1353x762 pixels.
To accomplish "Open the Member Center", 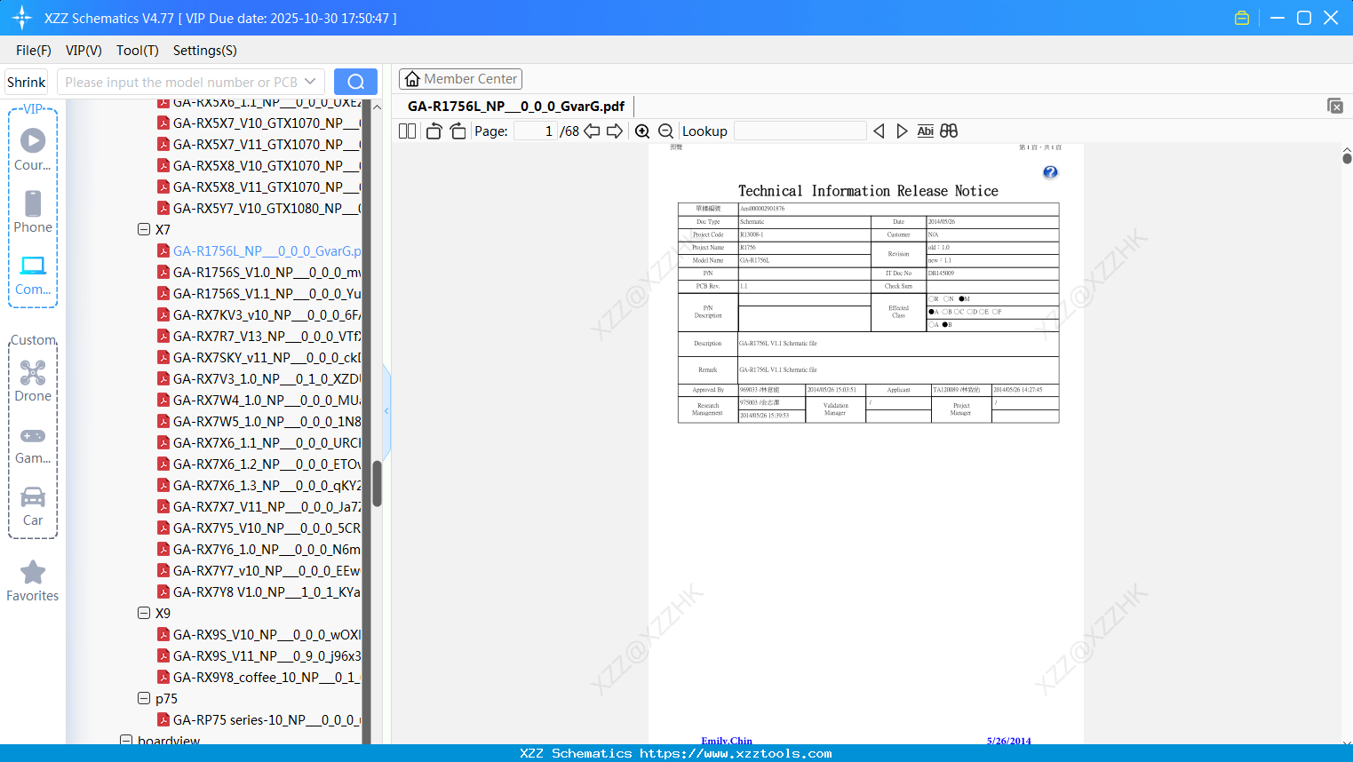I will [x=460, y=79].
